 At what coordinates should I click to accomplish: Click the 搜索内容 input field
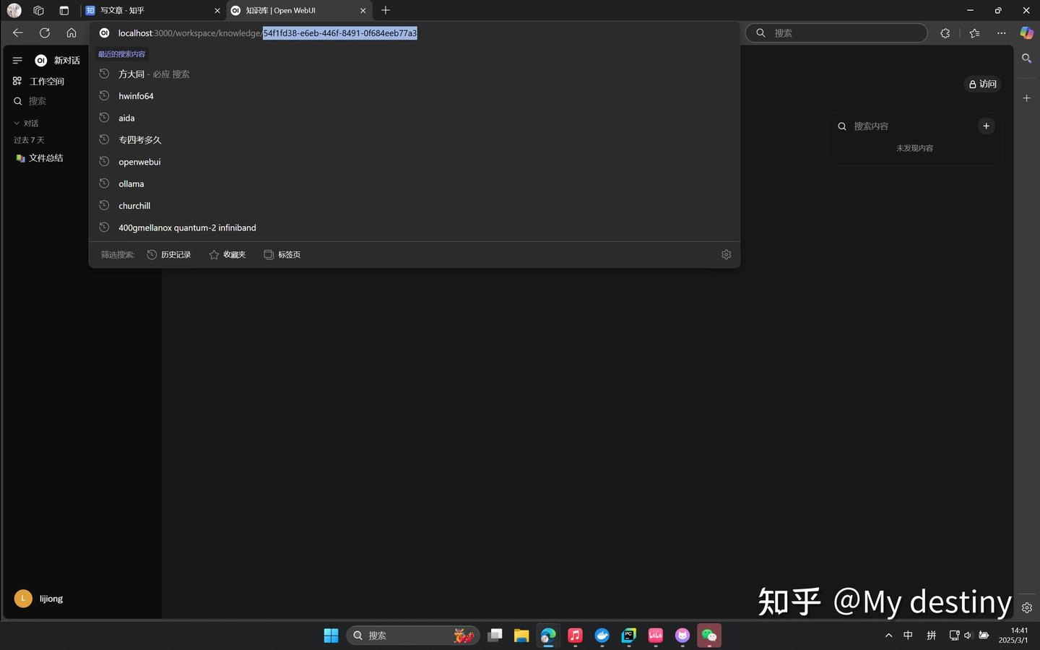pyautogui.click(x=910, y=126)
